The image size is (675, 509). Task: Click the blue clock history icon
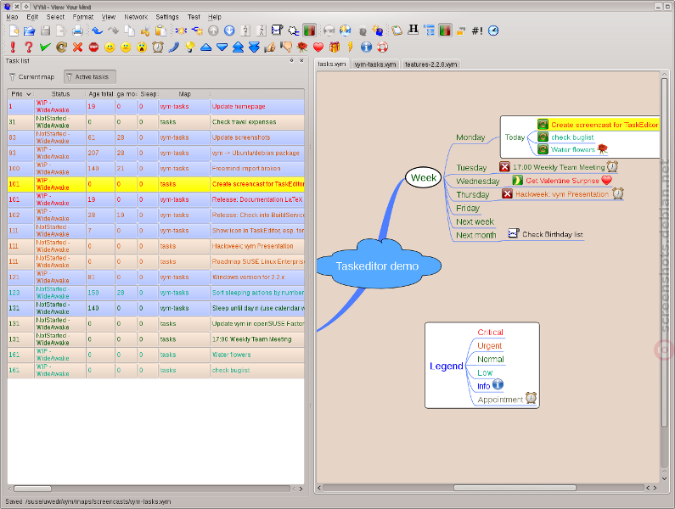pos(493,31)
